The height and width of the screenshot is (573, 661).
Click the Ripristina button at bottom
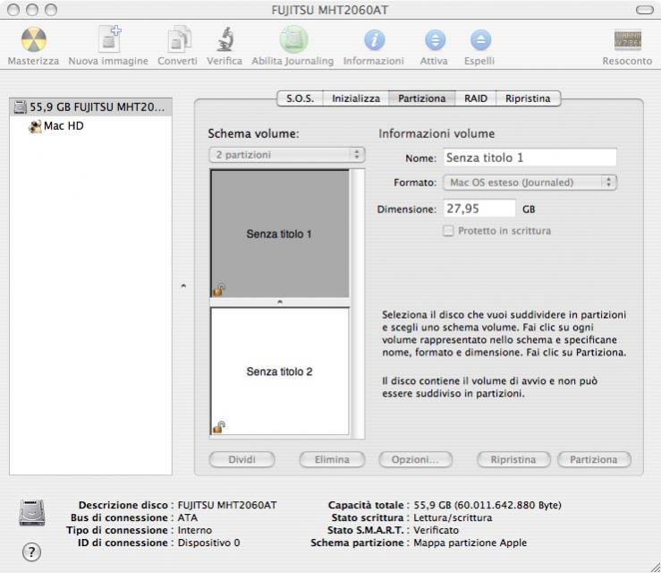[513, 459]
